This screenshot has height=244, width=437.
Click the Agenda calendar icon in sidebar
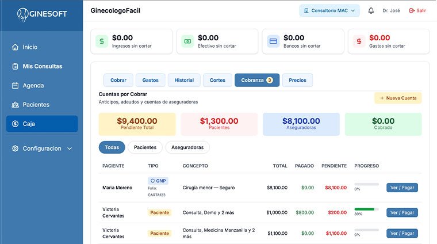tap(16, 86)
